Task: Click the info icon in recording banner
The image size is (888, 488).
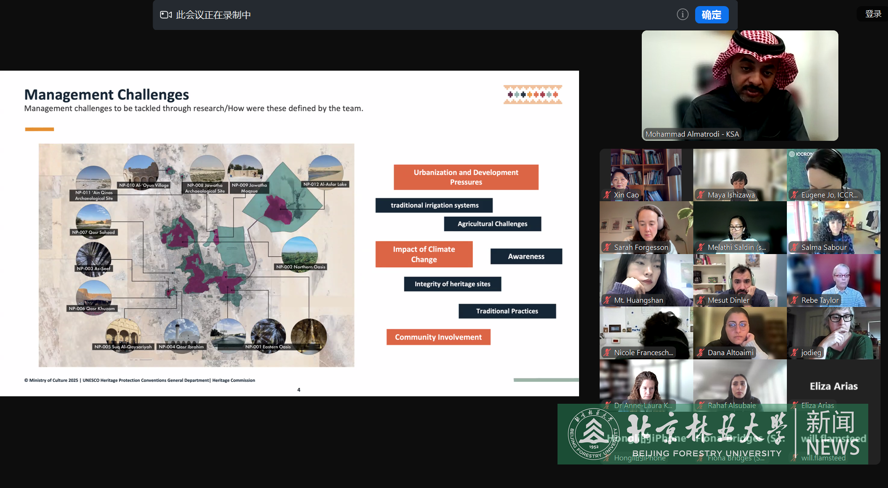Action: (x=683, y=15)
